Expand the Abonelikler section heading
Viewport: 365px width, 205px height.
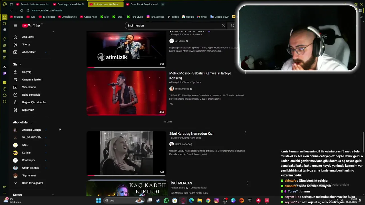[23, 122]
